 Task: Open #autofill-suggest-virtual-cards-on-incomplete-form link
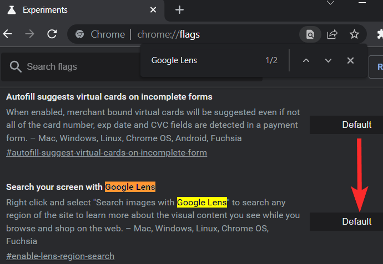[x=106, y=152]
